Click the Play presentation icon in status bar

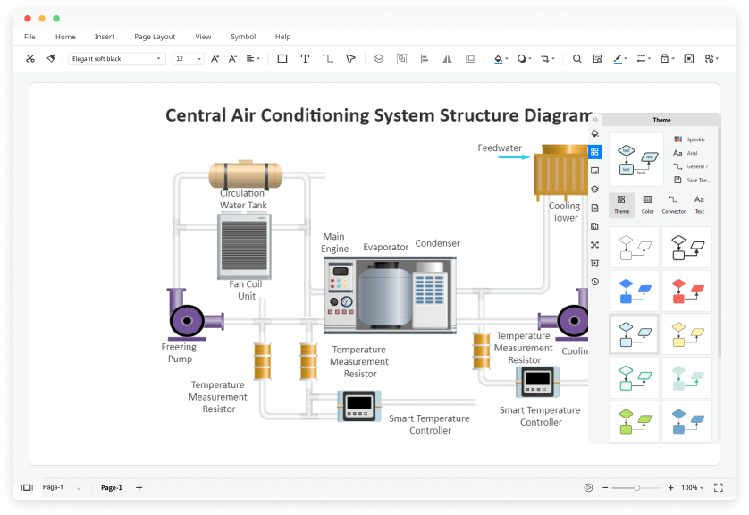click(588, 488)
